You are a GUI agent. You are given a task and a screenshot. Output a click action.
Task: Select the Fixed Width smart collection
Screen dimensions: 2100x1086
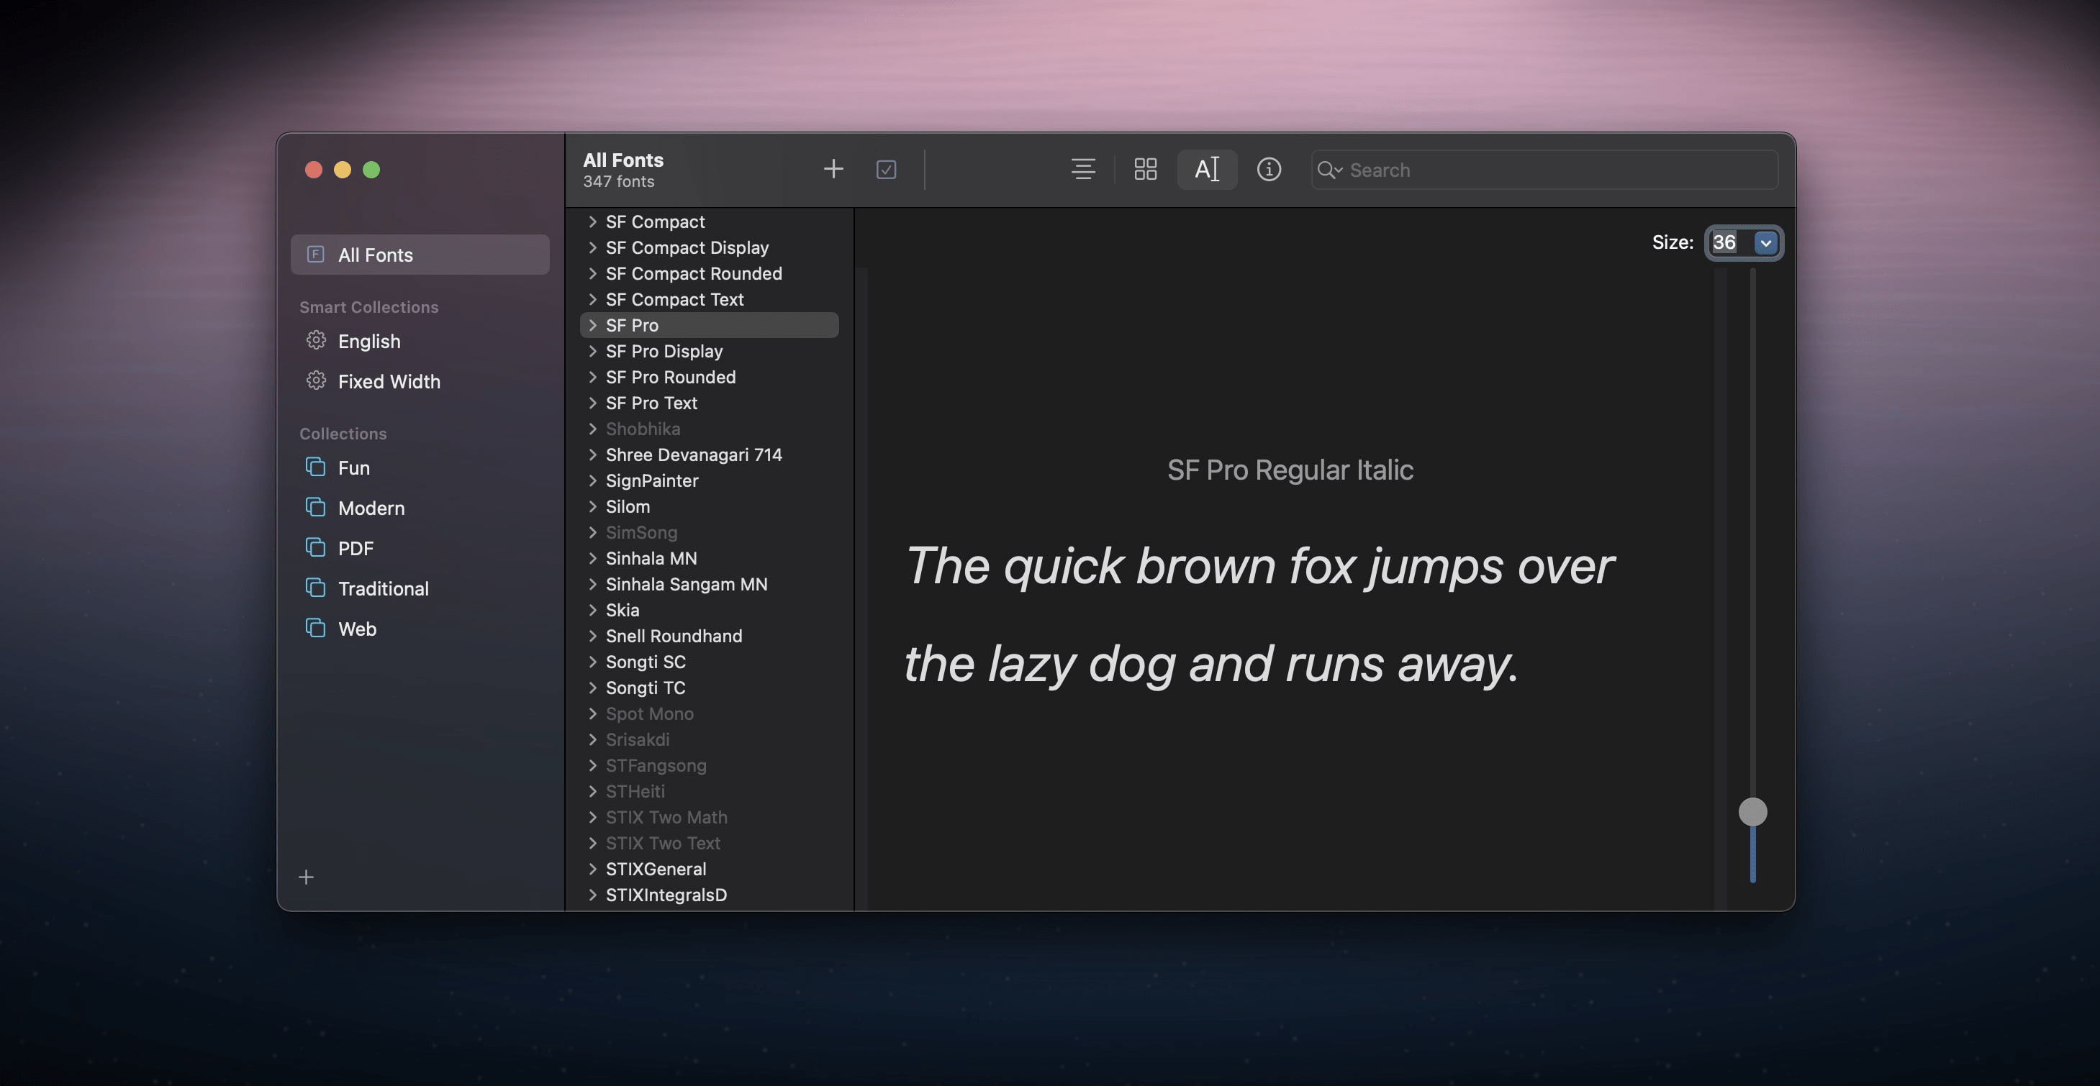click(388, 380)
